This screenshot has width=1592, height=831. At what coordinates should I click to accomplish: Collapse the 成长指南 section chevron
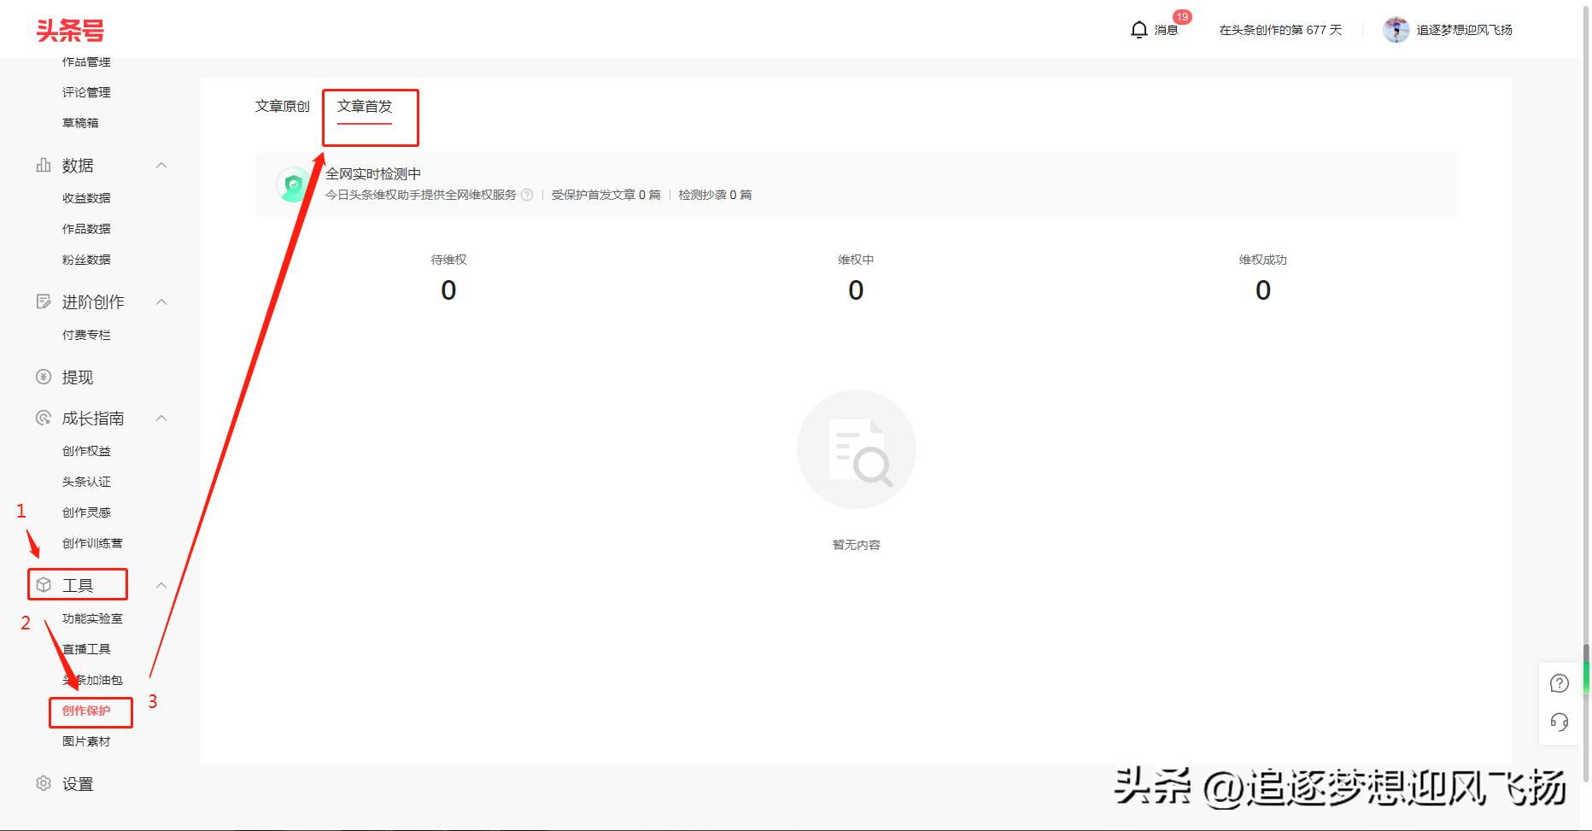[161, 418]
